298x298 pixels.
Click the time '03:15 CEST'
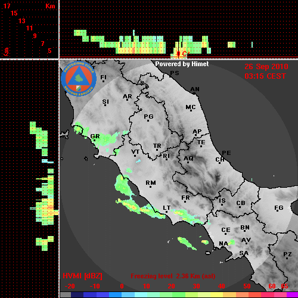(x=265, y=76)
